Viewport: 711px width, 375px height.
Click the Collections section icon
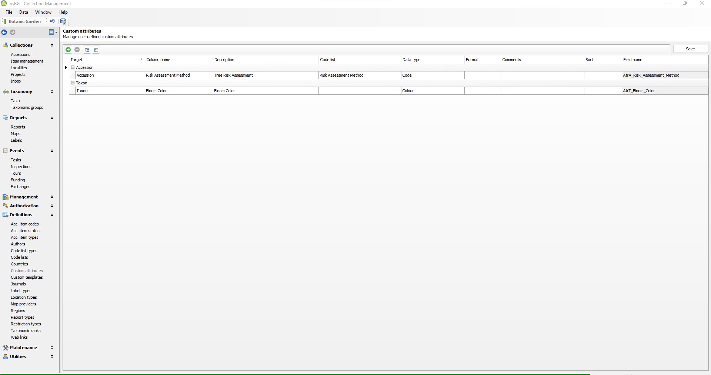pos(6,45)
